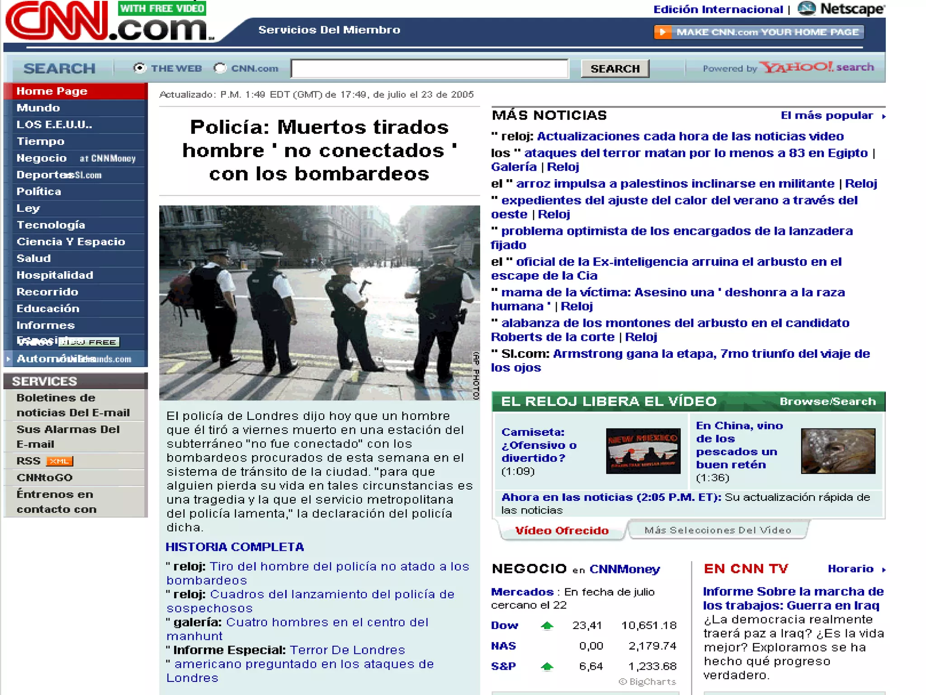The height and width of the screenshot is (695, 926).
Task: Open CNNtoGO service link
Action: click(44, 477)
